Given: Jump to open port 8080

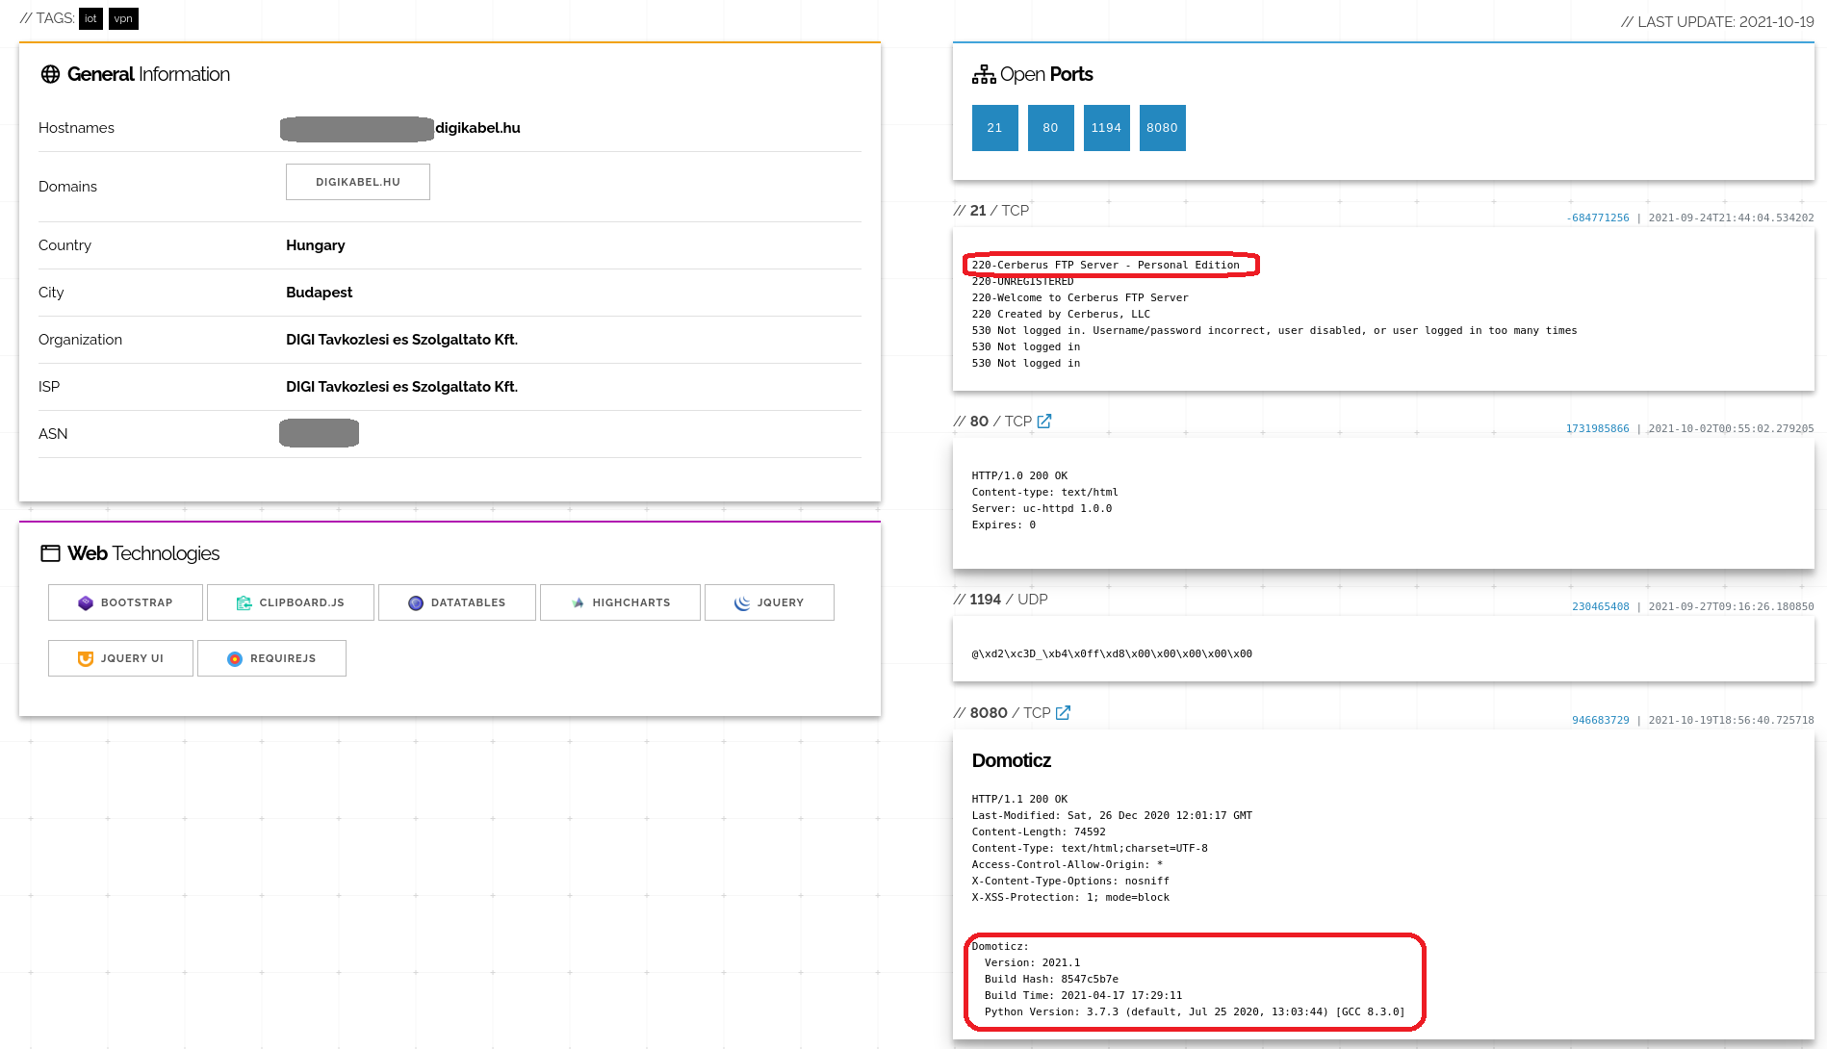Looking at the screenshot, I should (x=1162, y=128).
